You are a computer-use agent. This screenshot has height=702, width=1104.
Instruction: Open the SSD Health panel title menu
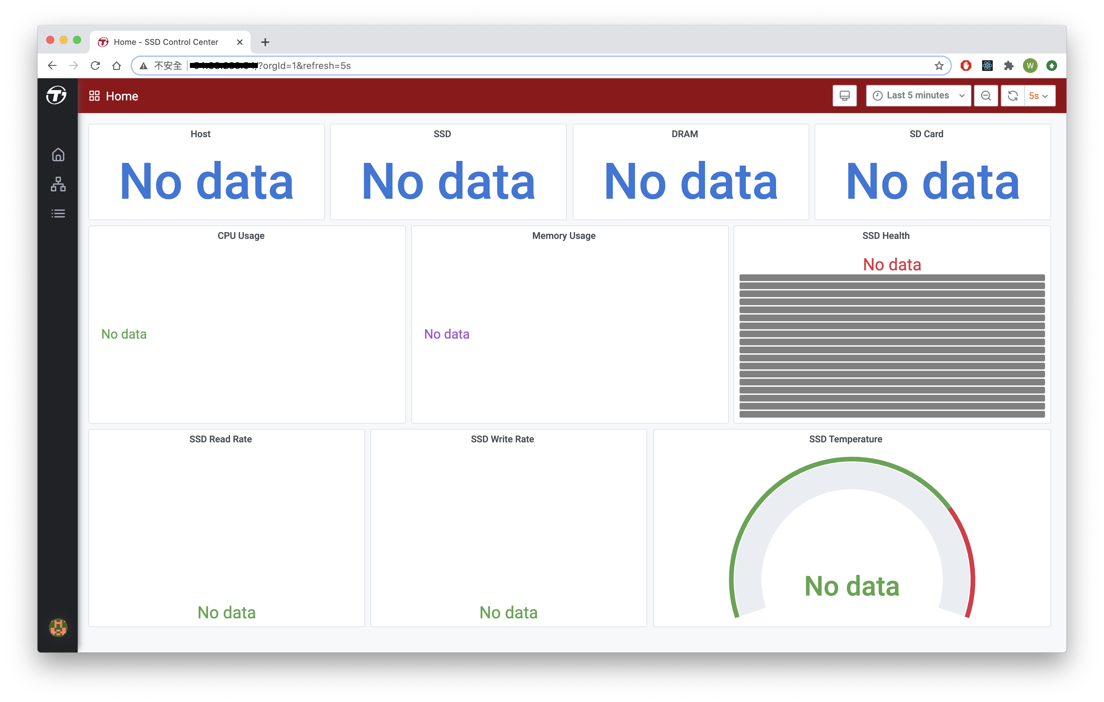coord(886,235)
